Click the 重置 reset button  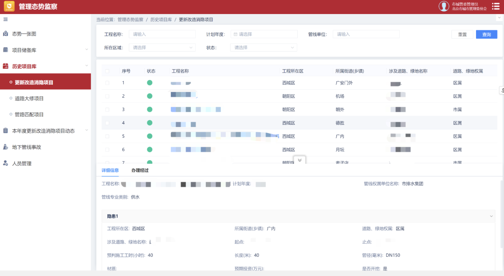pyautogui.click(x=462, y=35)
